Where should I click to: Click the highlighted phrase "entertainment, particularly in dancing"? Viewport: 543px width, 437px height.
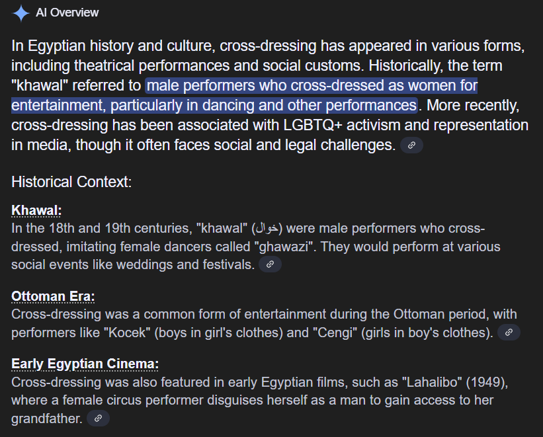[x=132, y=106]
